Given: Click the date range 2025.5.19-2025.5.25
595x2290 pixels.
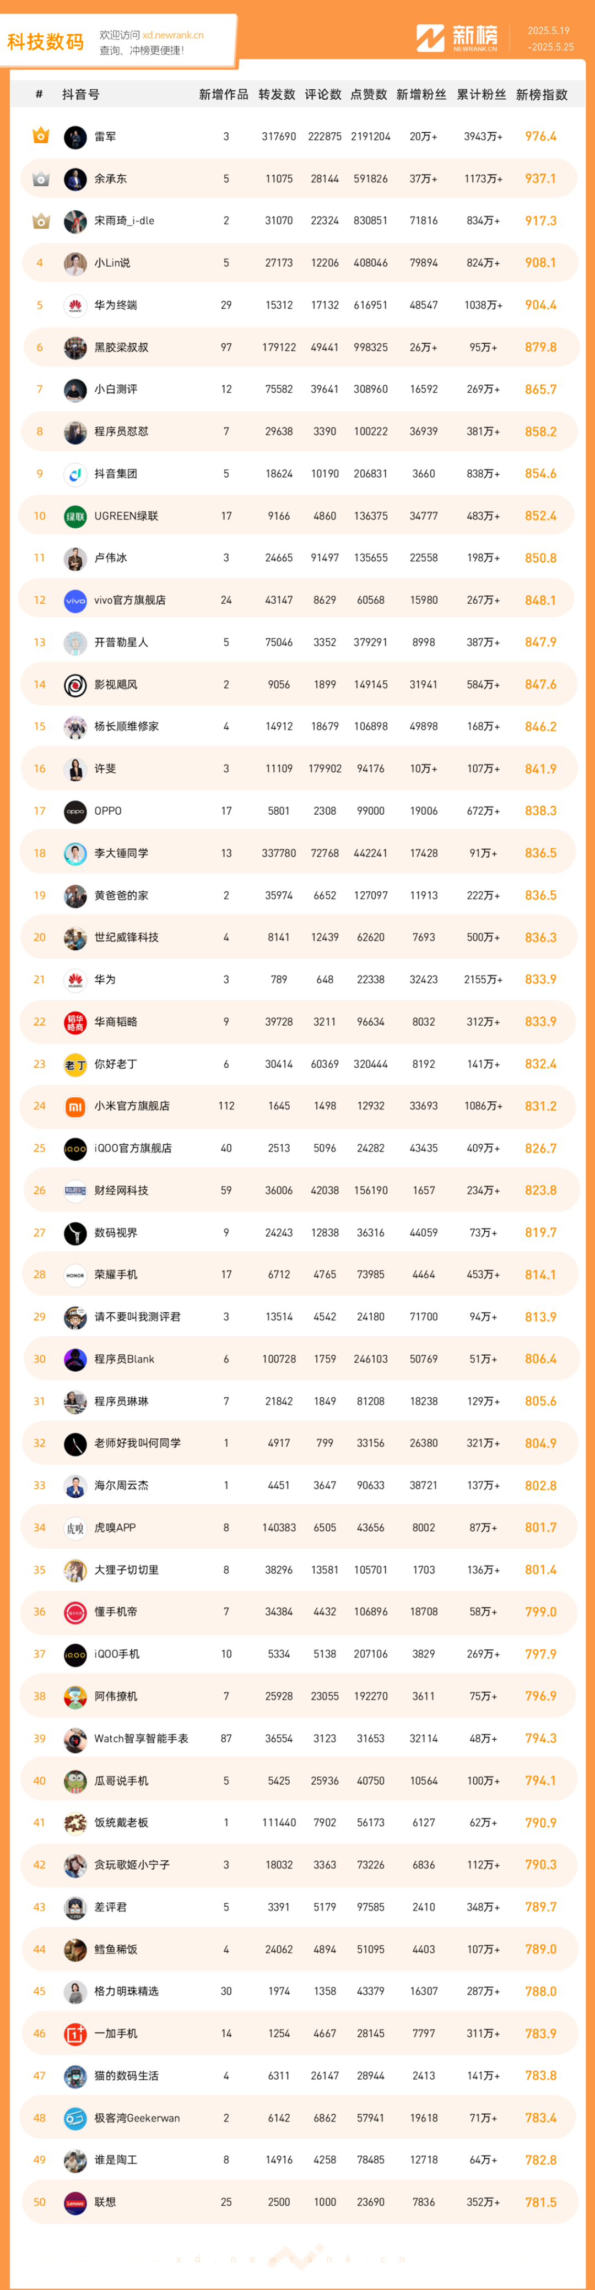Looking at the screenshot, I should coord(550,38).
